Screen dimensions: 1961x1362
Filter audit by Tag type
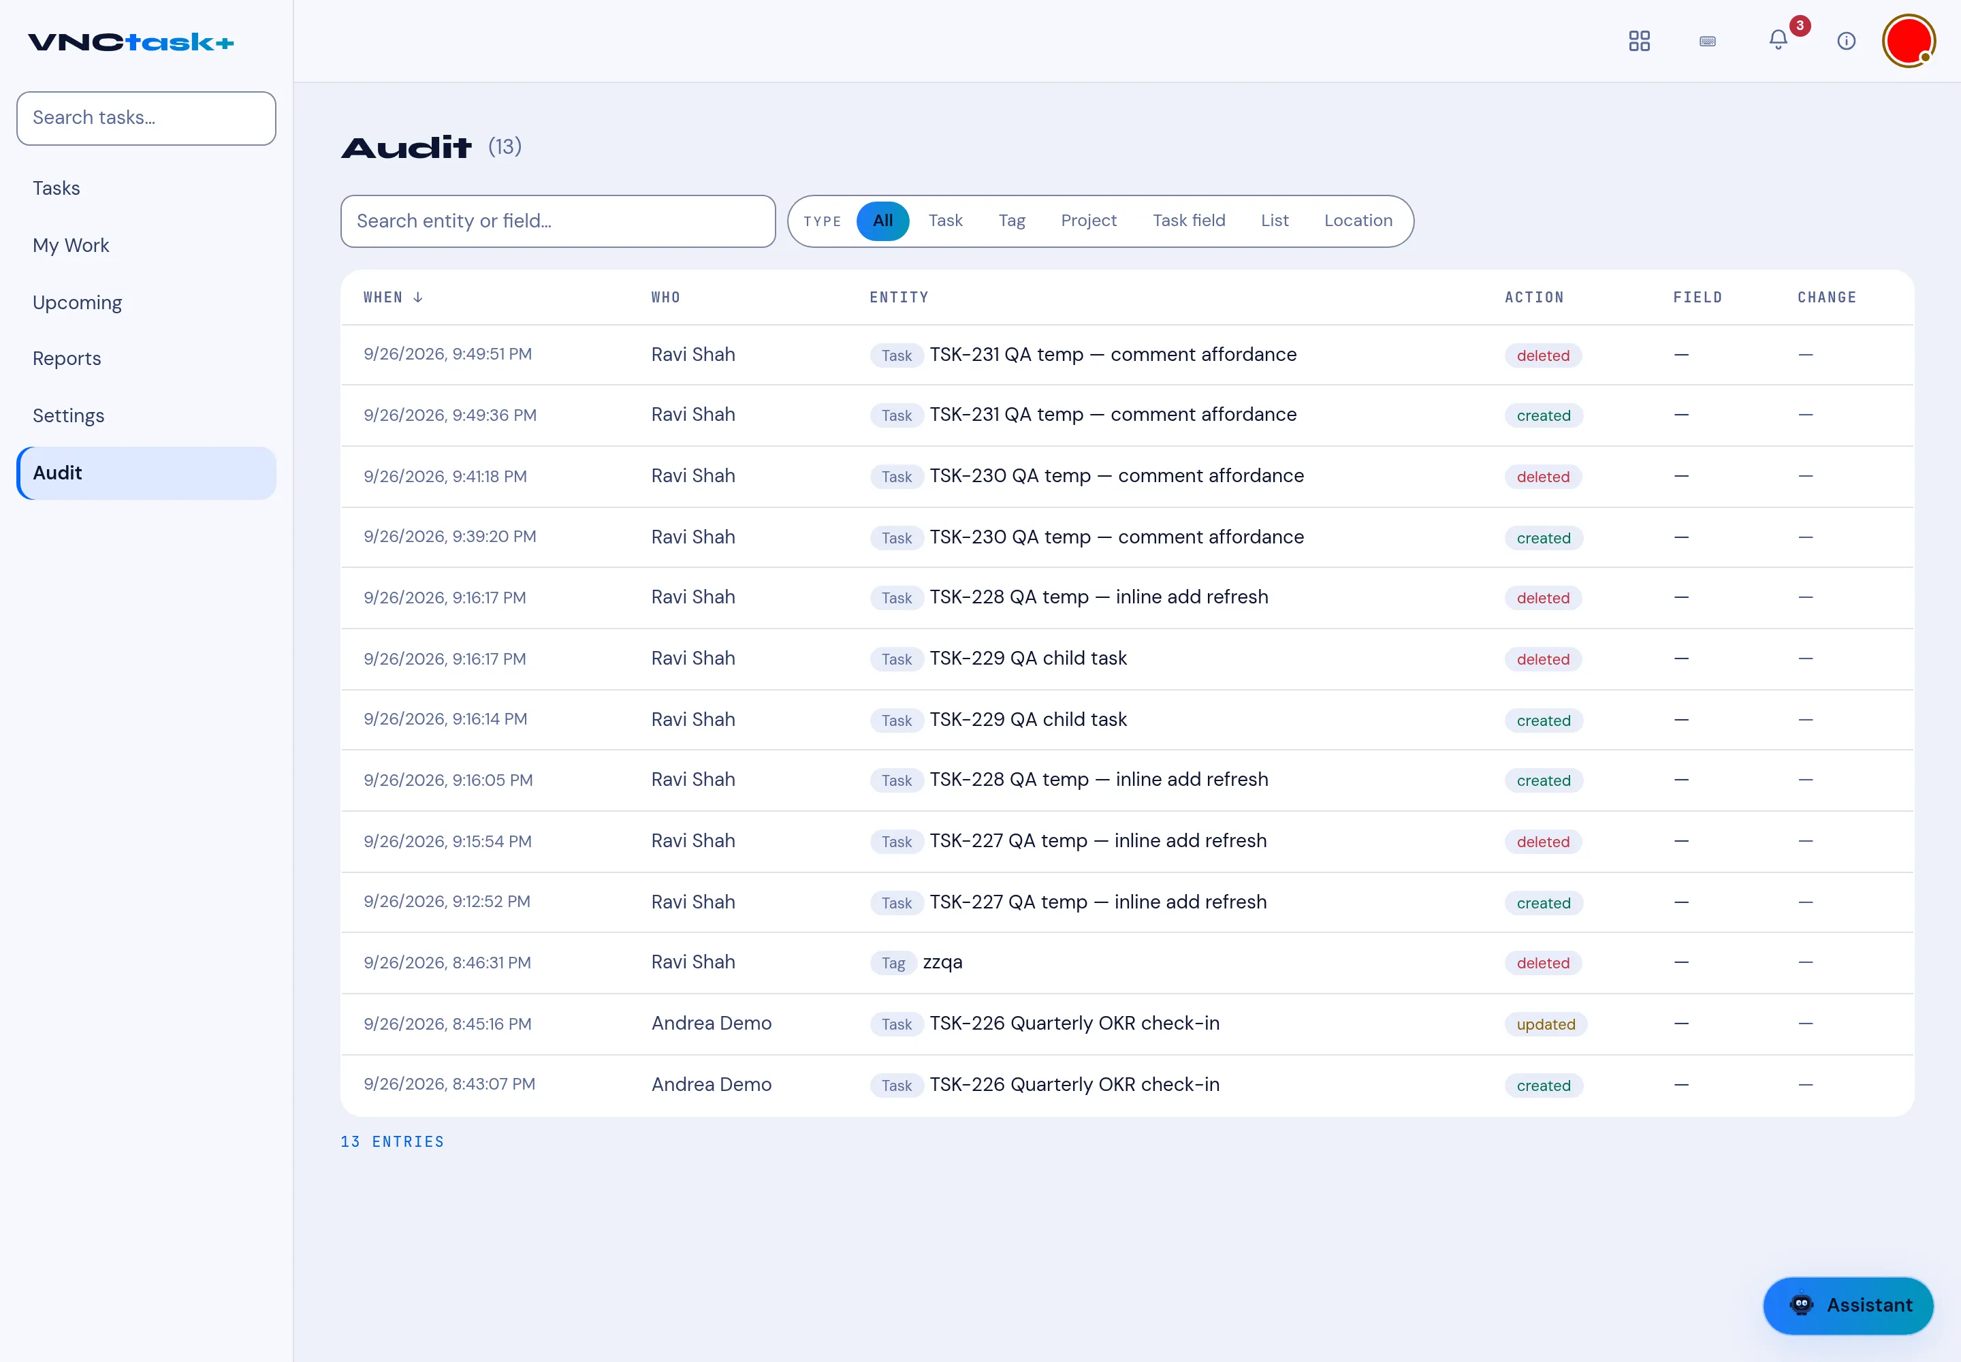tap(1011, 221)
